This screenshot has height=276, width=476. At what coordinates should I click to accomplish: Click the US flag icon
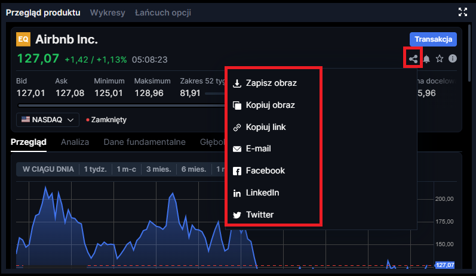point(26,119)
